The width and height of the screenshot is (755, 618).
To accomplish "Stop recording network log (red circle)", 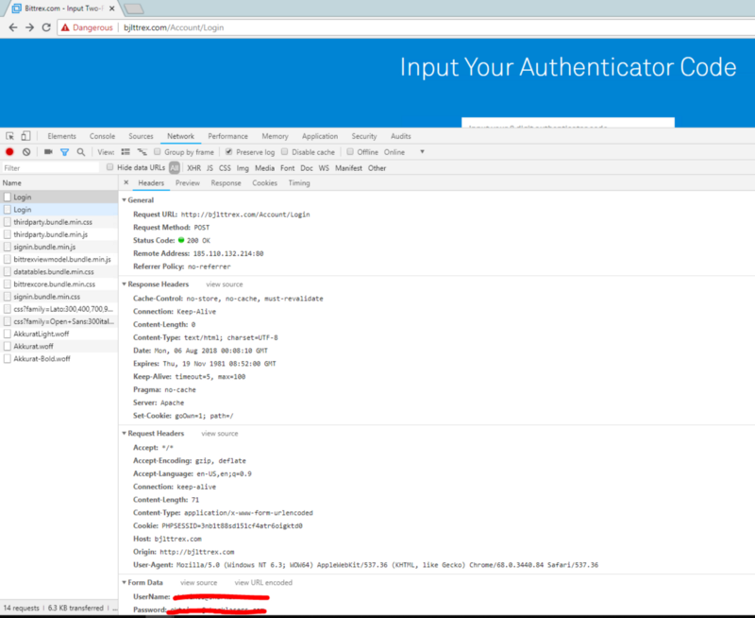I will tap(9, 152).
